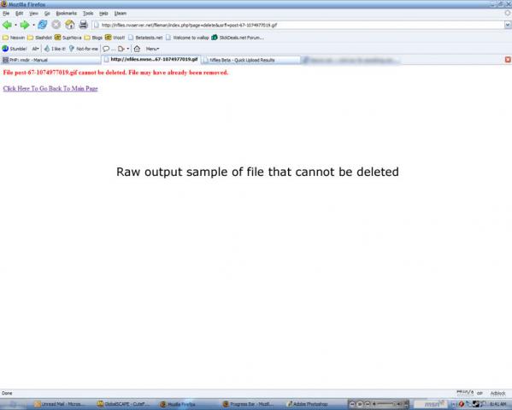Viewport: 512px width, 410px height.
Task: Expand the All topics dropdown
Action: click(x=35, y=49)
